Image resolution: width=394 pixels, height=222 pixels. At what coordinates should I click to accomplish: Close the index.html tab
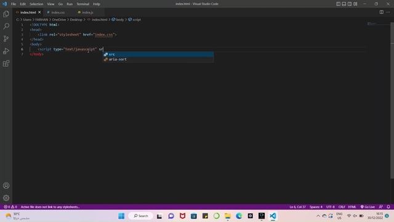coord(39,12)
